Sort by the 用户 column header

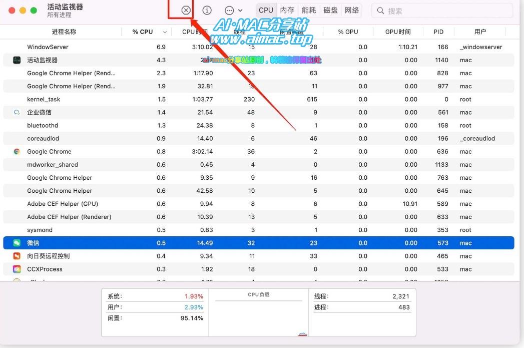click(480, 32)
